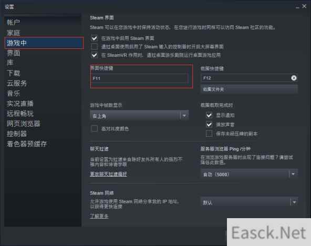Open Steam 网络 默认 dropdown

(x=250, y=202)
